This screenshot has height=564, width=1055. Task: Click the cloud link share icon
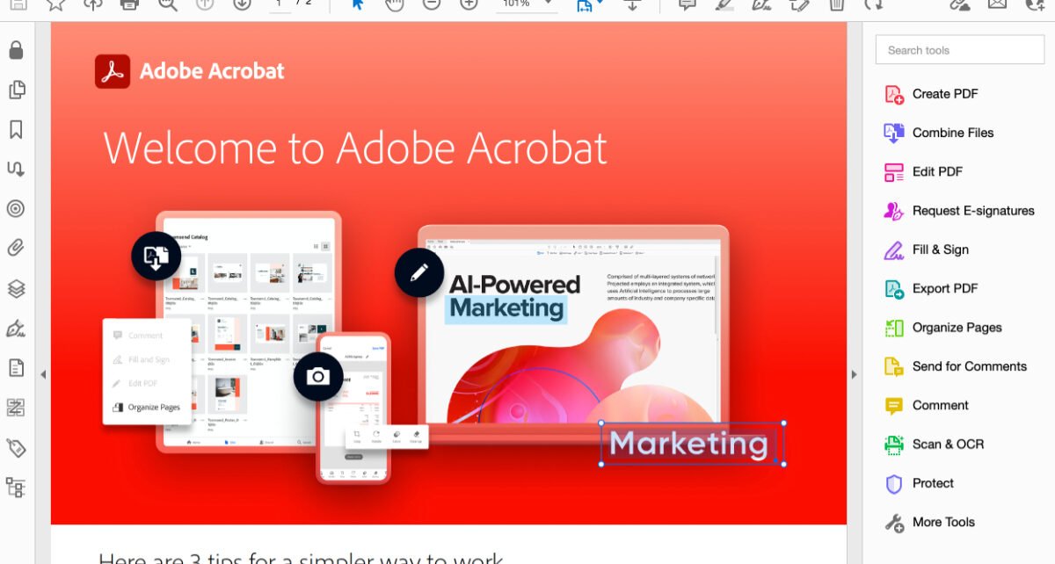click(960, 4)
